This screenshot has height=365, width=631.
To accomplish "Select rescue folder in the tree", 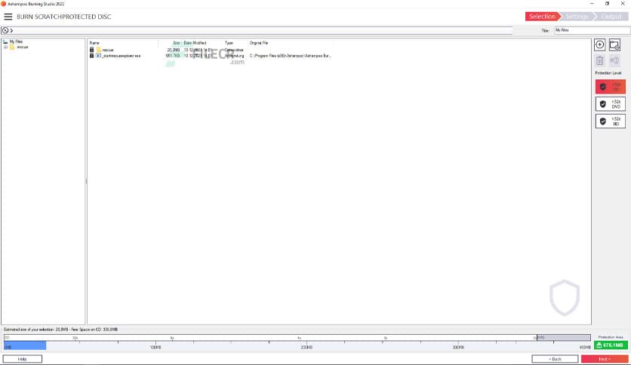I will 22,47.
